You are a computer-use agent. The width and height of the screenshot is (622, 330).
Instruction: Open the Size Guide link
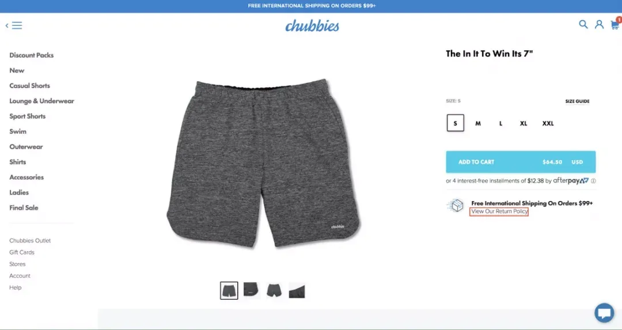[x=577, y=101]
